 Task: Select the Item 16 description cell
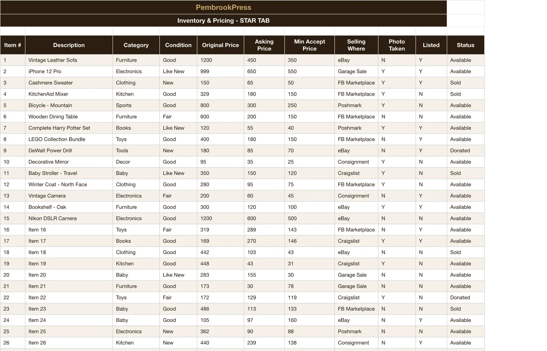[x=69, y=230]
